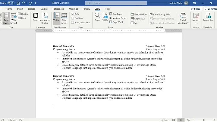The width and height of the screenshot is (217, 122).
Task: Toggle the AutoSave switch
Action: click(x=11, y=3)
